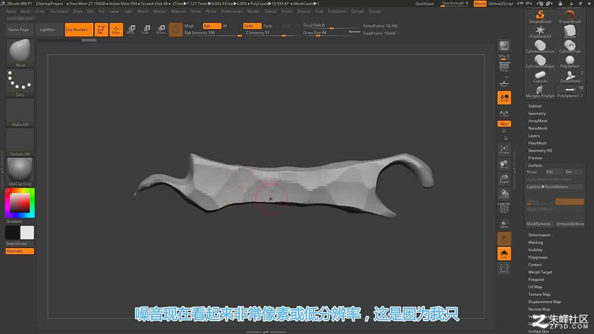Expand the Subtool palette section
This screenshot has height=334, width=594.
535,106
